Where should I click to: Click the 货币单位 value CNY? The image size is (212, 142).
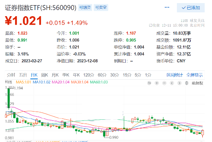click(181, 61)
